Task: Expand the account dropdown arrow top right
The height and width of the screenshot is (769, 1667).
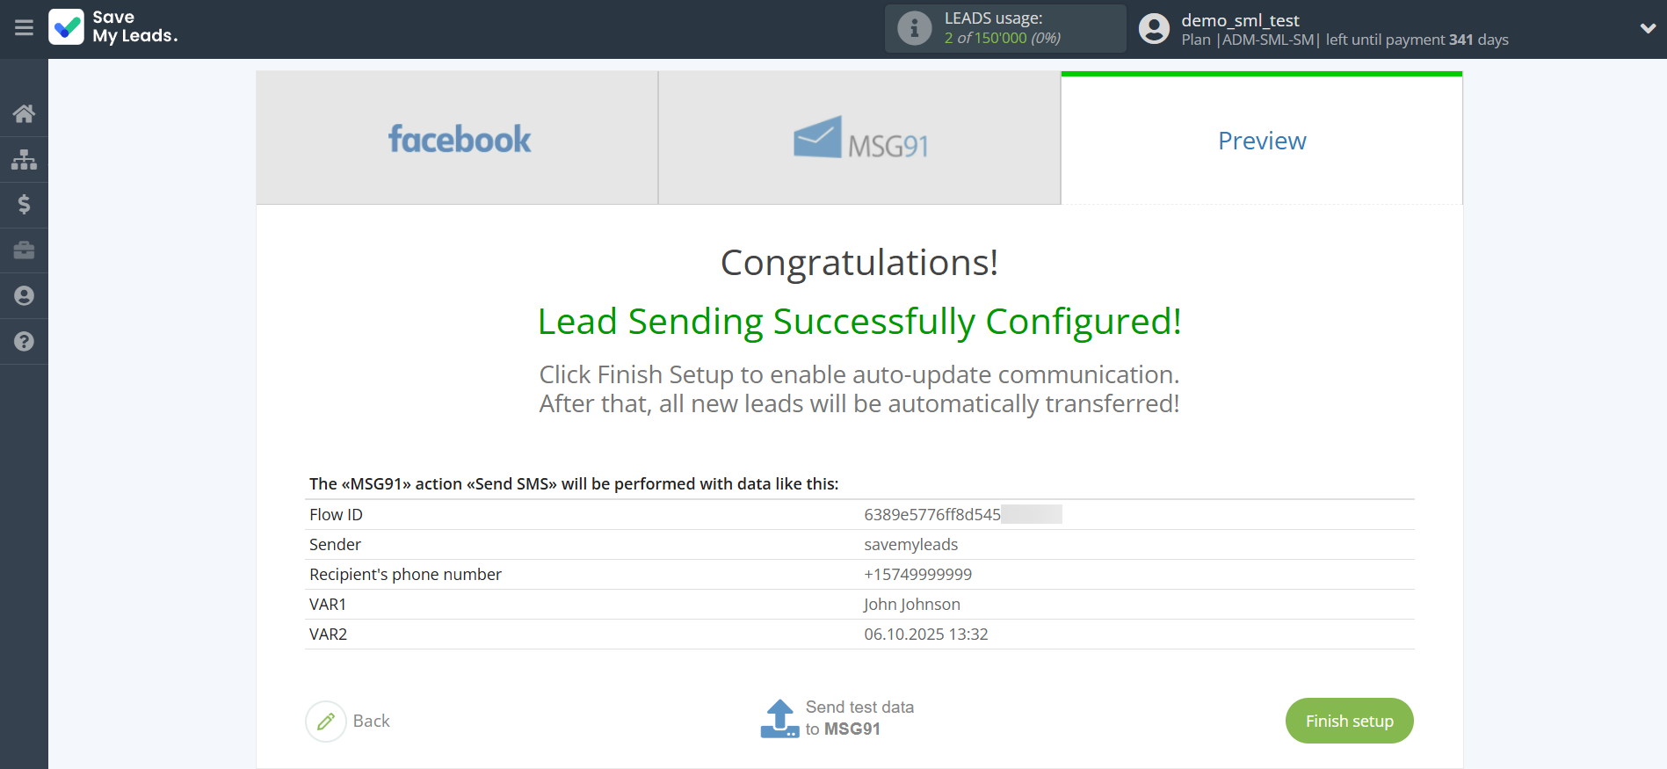Action: 1648,28
